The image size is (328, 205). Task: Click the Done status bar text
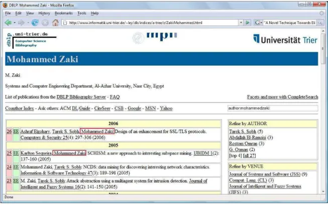(x=9, y=197)
